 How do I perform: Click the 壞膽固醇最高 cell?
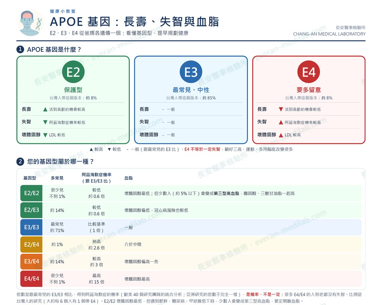point(137,279)
